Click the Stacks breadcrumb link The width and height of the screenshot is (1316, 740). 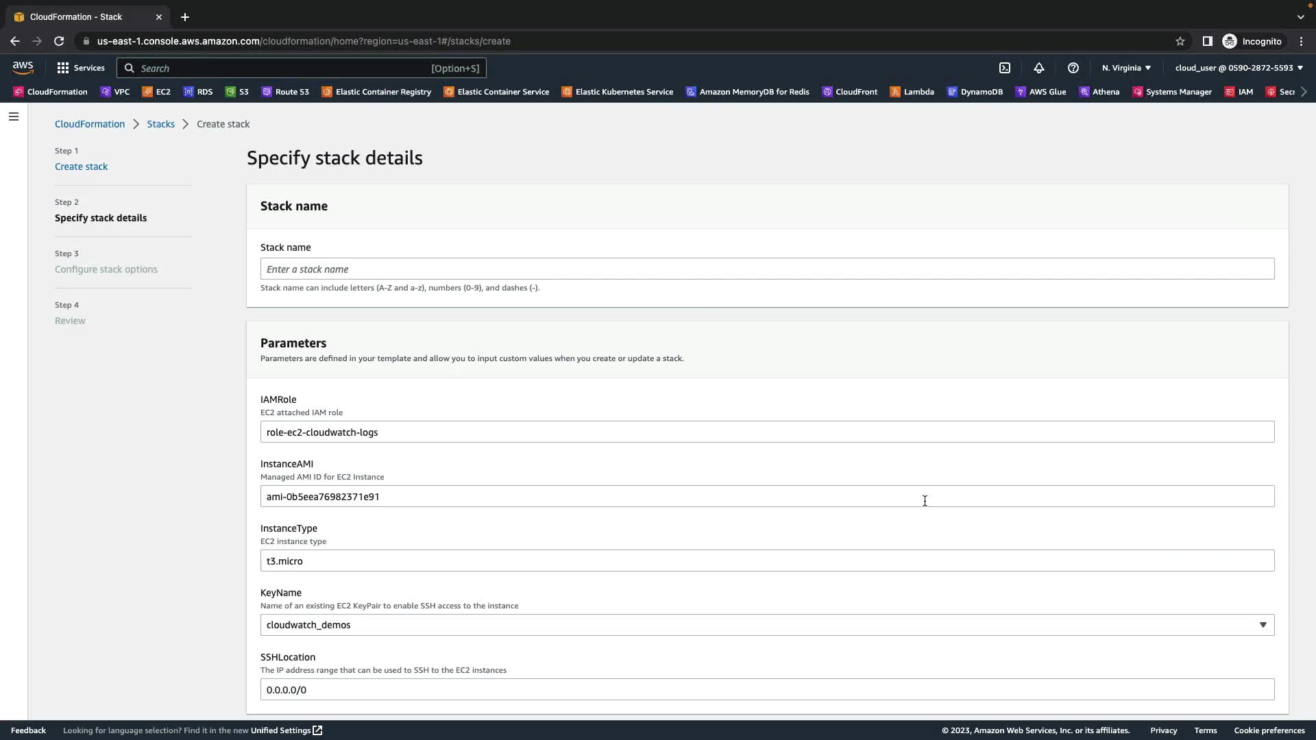point(160,124)
